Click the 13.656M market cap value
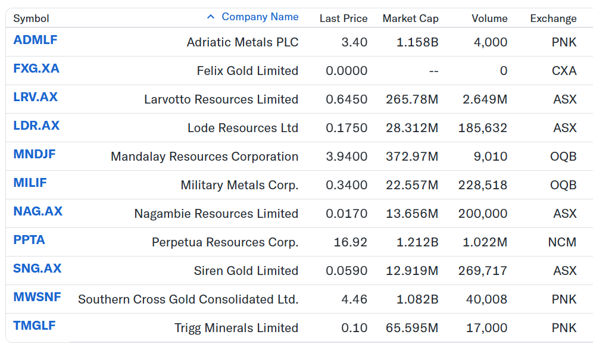Viewport: 593px width, 347px height. [412, 214]
